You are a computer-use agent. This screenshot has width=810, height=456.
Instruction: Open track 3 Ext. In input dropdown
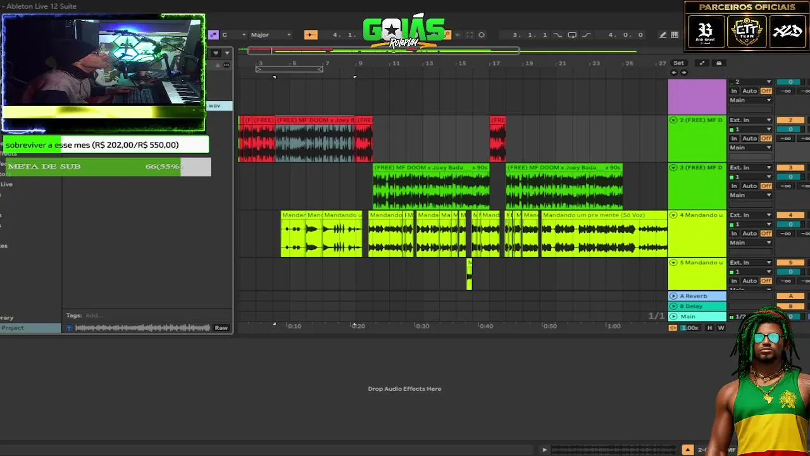(751, 168)
